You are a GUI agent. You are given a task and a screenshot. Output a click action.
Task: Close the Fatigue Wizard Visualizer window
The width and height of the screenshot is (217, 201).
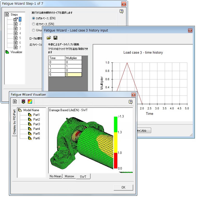133,95
